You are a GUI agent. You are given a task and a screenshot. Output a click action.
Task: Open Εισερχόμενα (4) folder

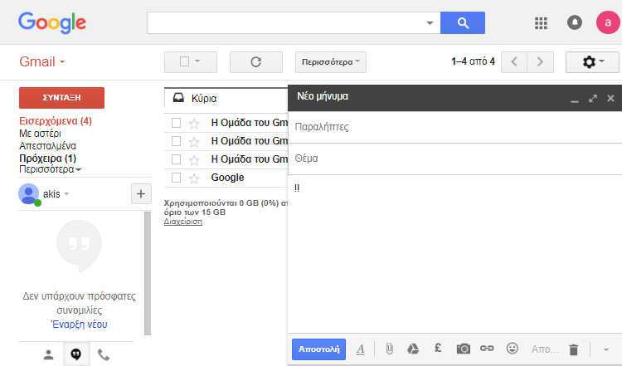[56, 121]
